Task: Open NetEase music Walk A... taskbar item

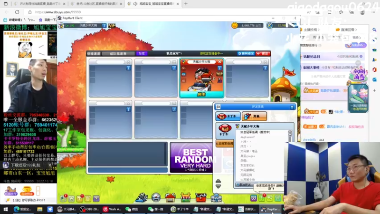Action: tap(112, 209)
